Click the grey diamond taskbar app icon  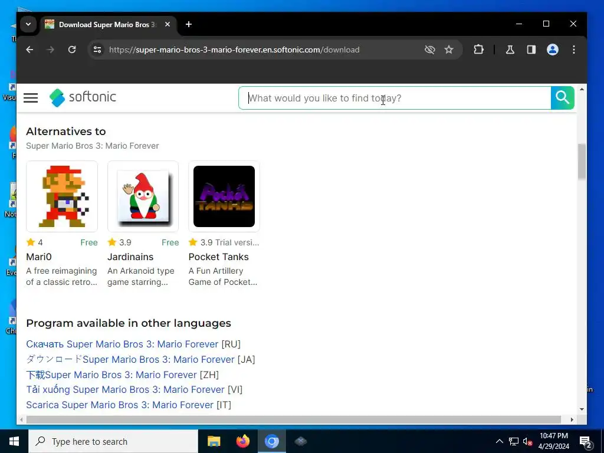point(300,441)
